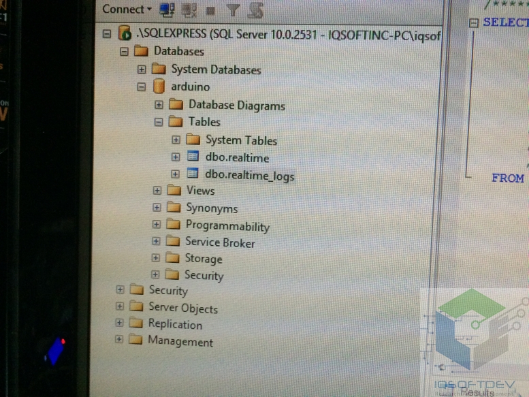Image resolution: width=529 pixels, height=397 pixels.
Task: Select the arduino database cylinder icon
Action: coord(159,86)
